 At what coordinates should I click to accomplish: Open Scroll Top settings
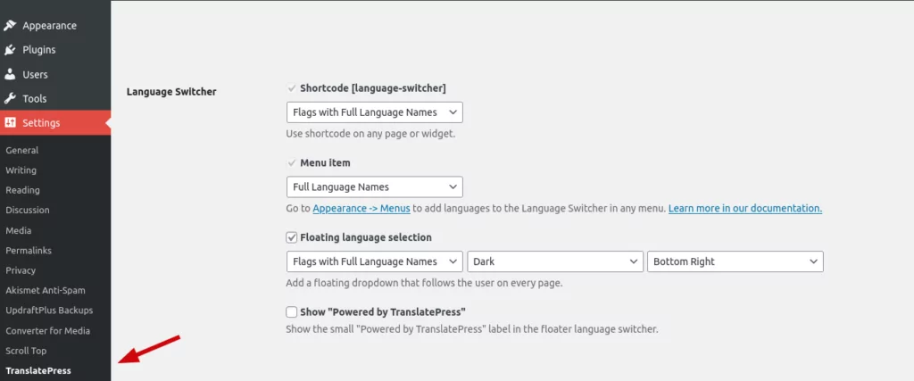[x=26, y=351]
